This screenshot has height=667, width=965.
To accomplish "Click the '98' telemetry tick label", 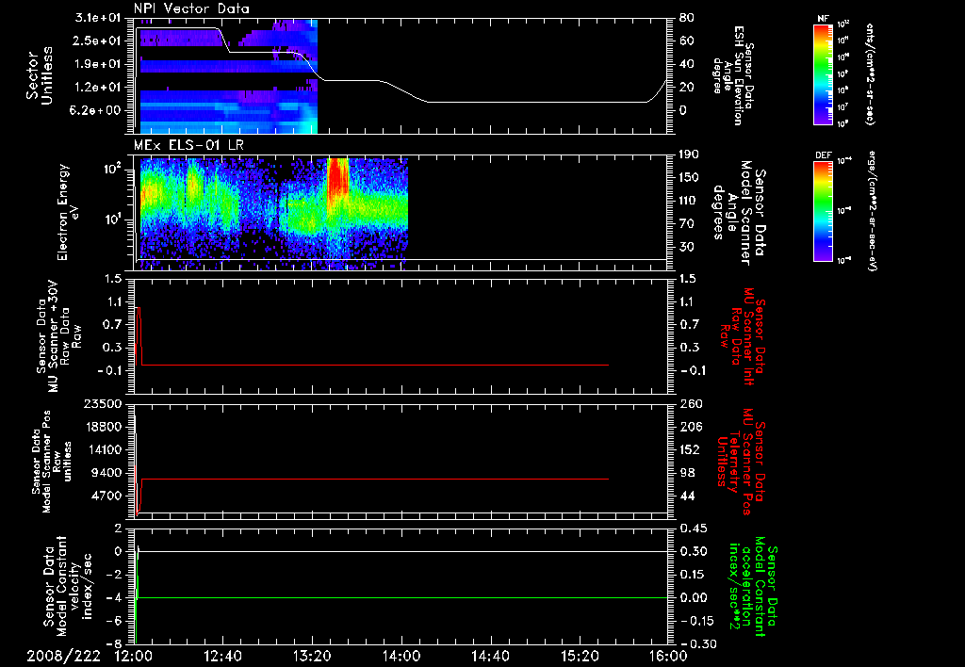I will click(687, 473).
